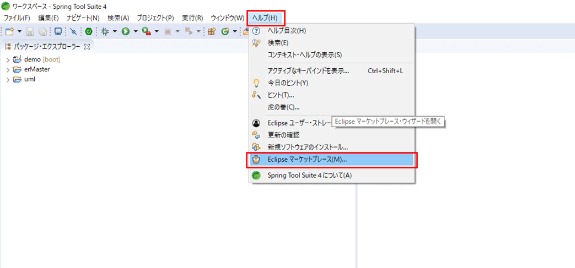The image size is (575, 268).
Task: Open the ウィンドウ(W) menu
Action: point(227,18)
